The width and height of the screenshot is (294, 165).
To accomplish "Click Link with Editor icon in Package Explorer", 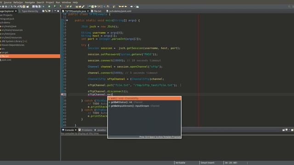I will pyautogui.click(x=46, y=11).
